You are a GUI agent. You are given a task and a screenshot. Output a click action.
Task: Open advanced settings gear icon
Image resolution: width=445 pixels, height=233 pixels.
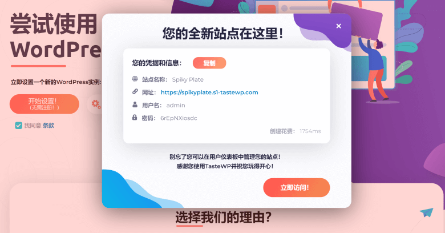pos(96,104)
